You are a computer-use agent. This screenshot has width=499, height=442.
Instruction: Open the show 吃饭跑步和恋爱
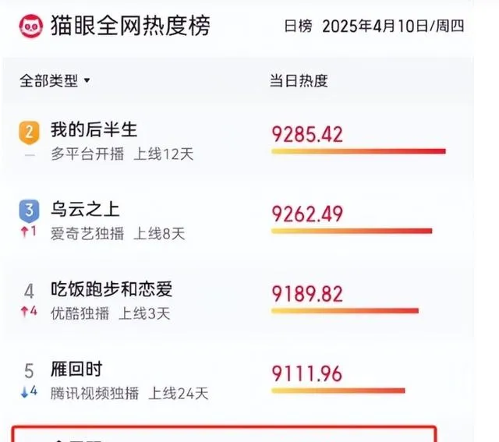111,289
